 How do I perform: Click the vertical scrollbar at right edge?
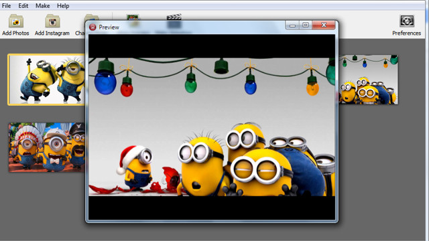click(x=427, y=120)
